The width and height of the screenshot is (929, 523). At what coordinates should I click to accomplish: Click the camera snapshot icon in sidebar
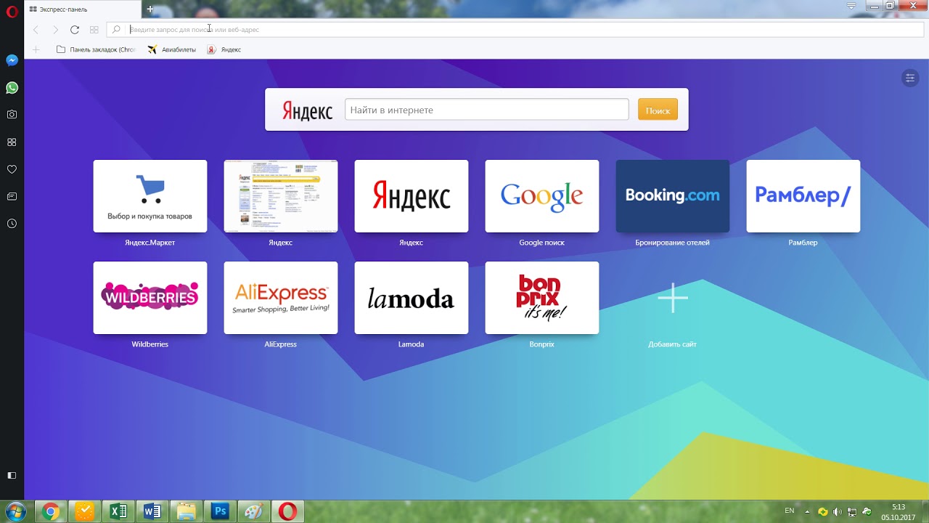pyautogui.click(x=12, y=114)
